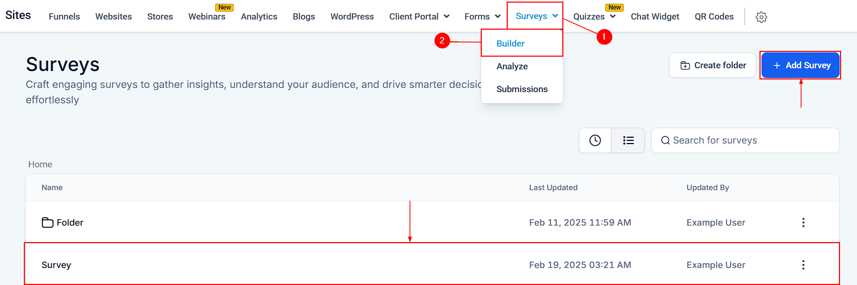Screen dimensions: 857x285
Task: Click the search magnifier icon
Action: pyautogui.click(x=665, y=140)
